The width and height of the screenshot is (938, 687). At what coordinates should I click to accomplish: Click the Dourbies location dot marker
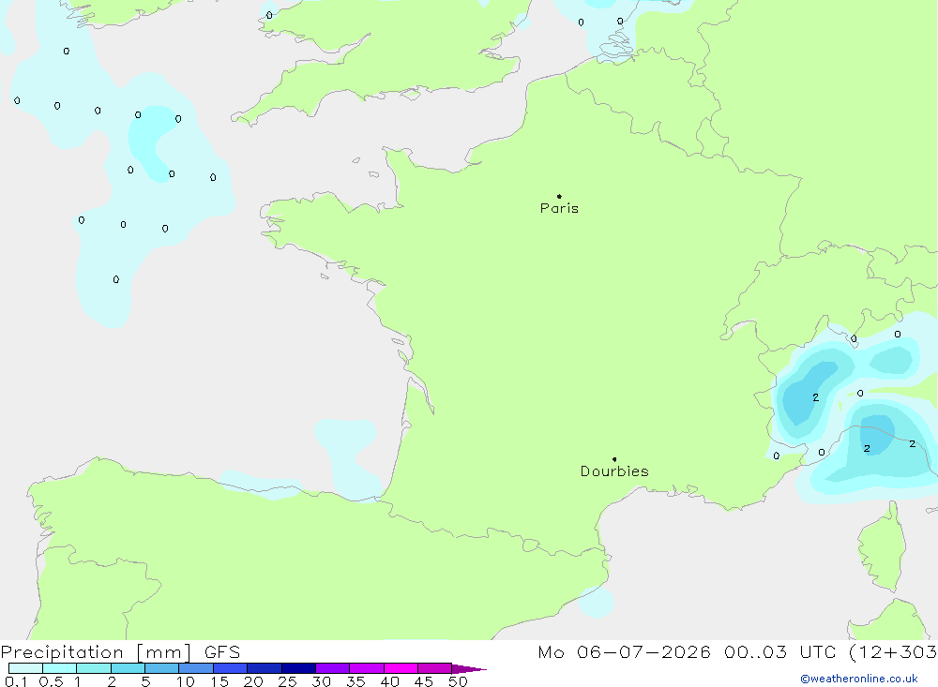[x=614, y=459]
